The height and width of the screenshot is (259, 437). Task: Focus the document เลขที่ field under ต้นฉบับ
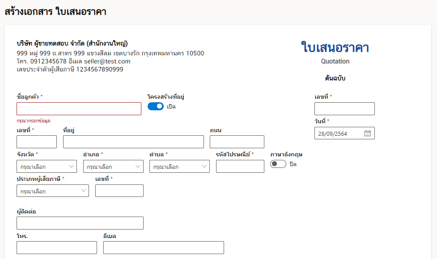[344, 109]
